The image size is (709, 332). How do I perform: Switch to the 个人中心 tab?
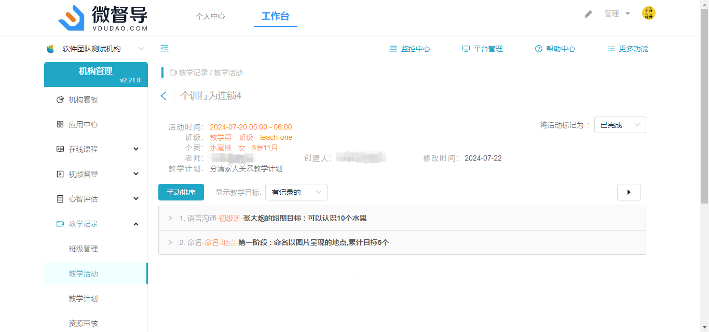click(210, 16)
